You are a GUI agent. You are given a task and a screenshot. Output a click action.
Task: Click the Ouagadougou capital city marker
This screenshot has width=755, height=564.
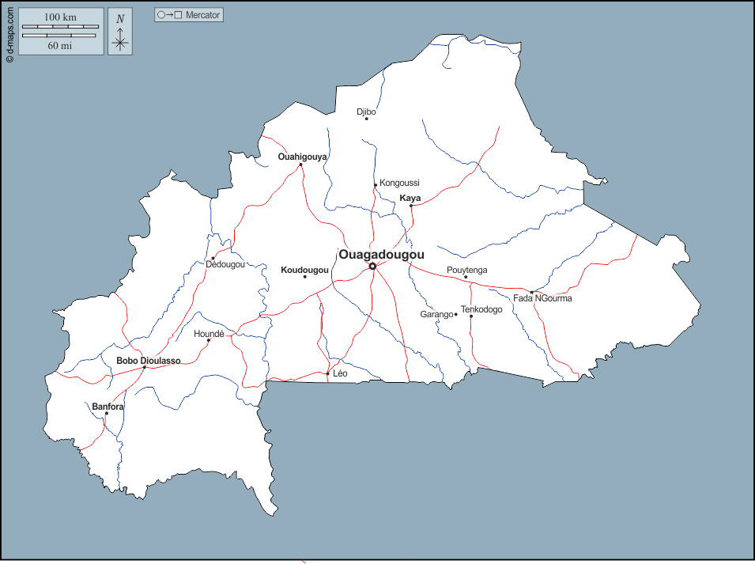tap(373, 264)
